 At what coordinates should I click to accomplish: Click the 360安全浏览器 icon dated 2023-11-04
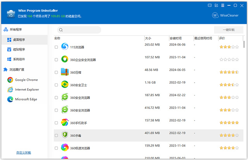[x=65, y=109]
